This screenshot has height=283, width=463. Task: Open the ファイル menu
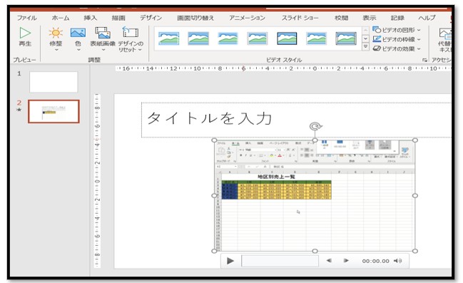(x=26, y=18)
